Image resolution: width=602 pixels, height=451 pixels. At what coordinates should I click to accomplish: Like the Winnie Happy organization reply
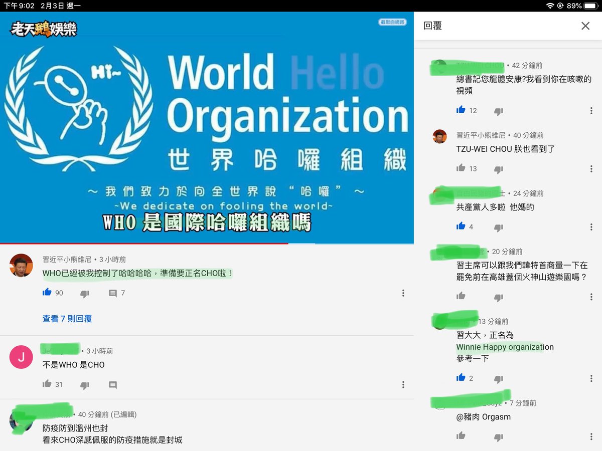pyautogui.click(x=461, y=378)
